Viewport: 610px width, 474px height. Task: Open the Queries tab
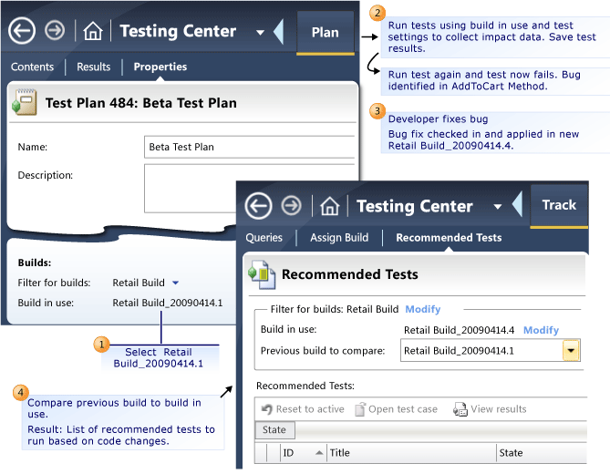point(264,238)
